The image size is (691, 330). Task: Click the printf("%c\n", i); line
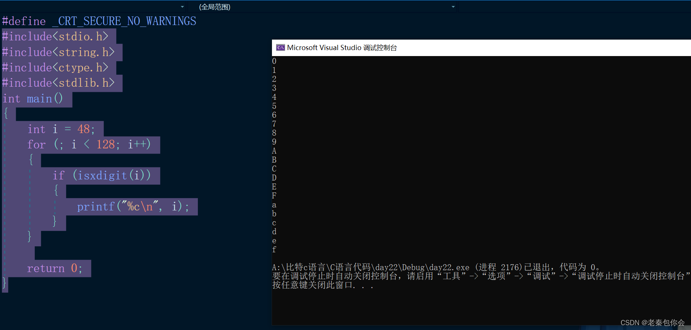(133, 206)
